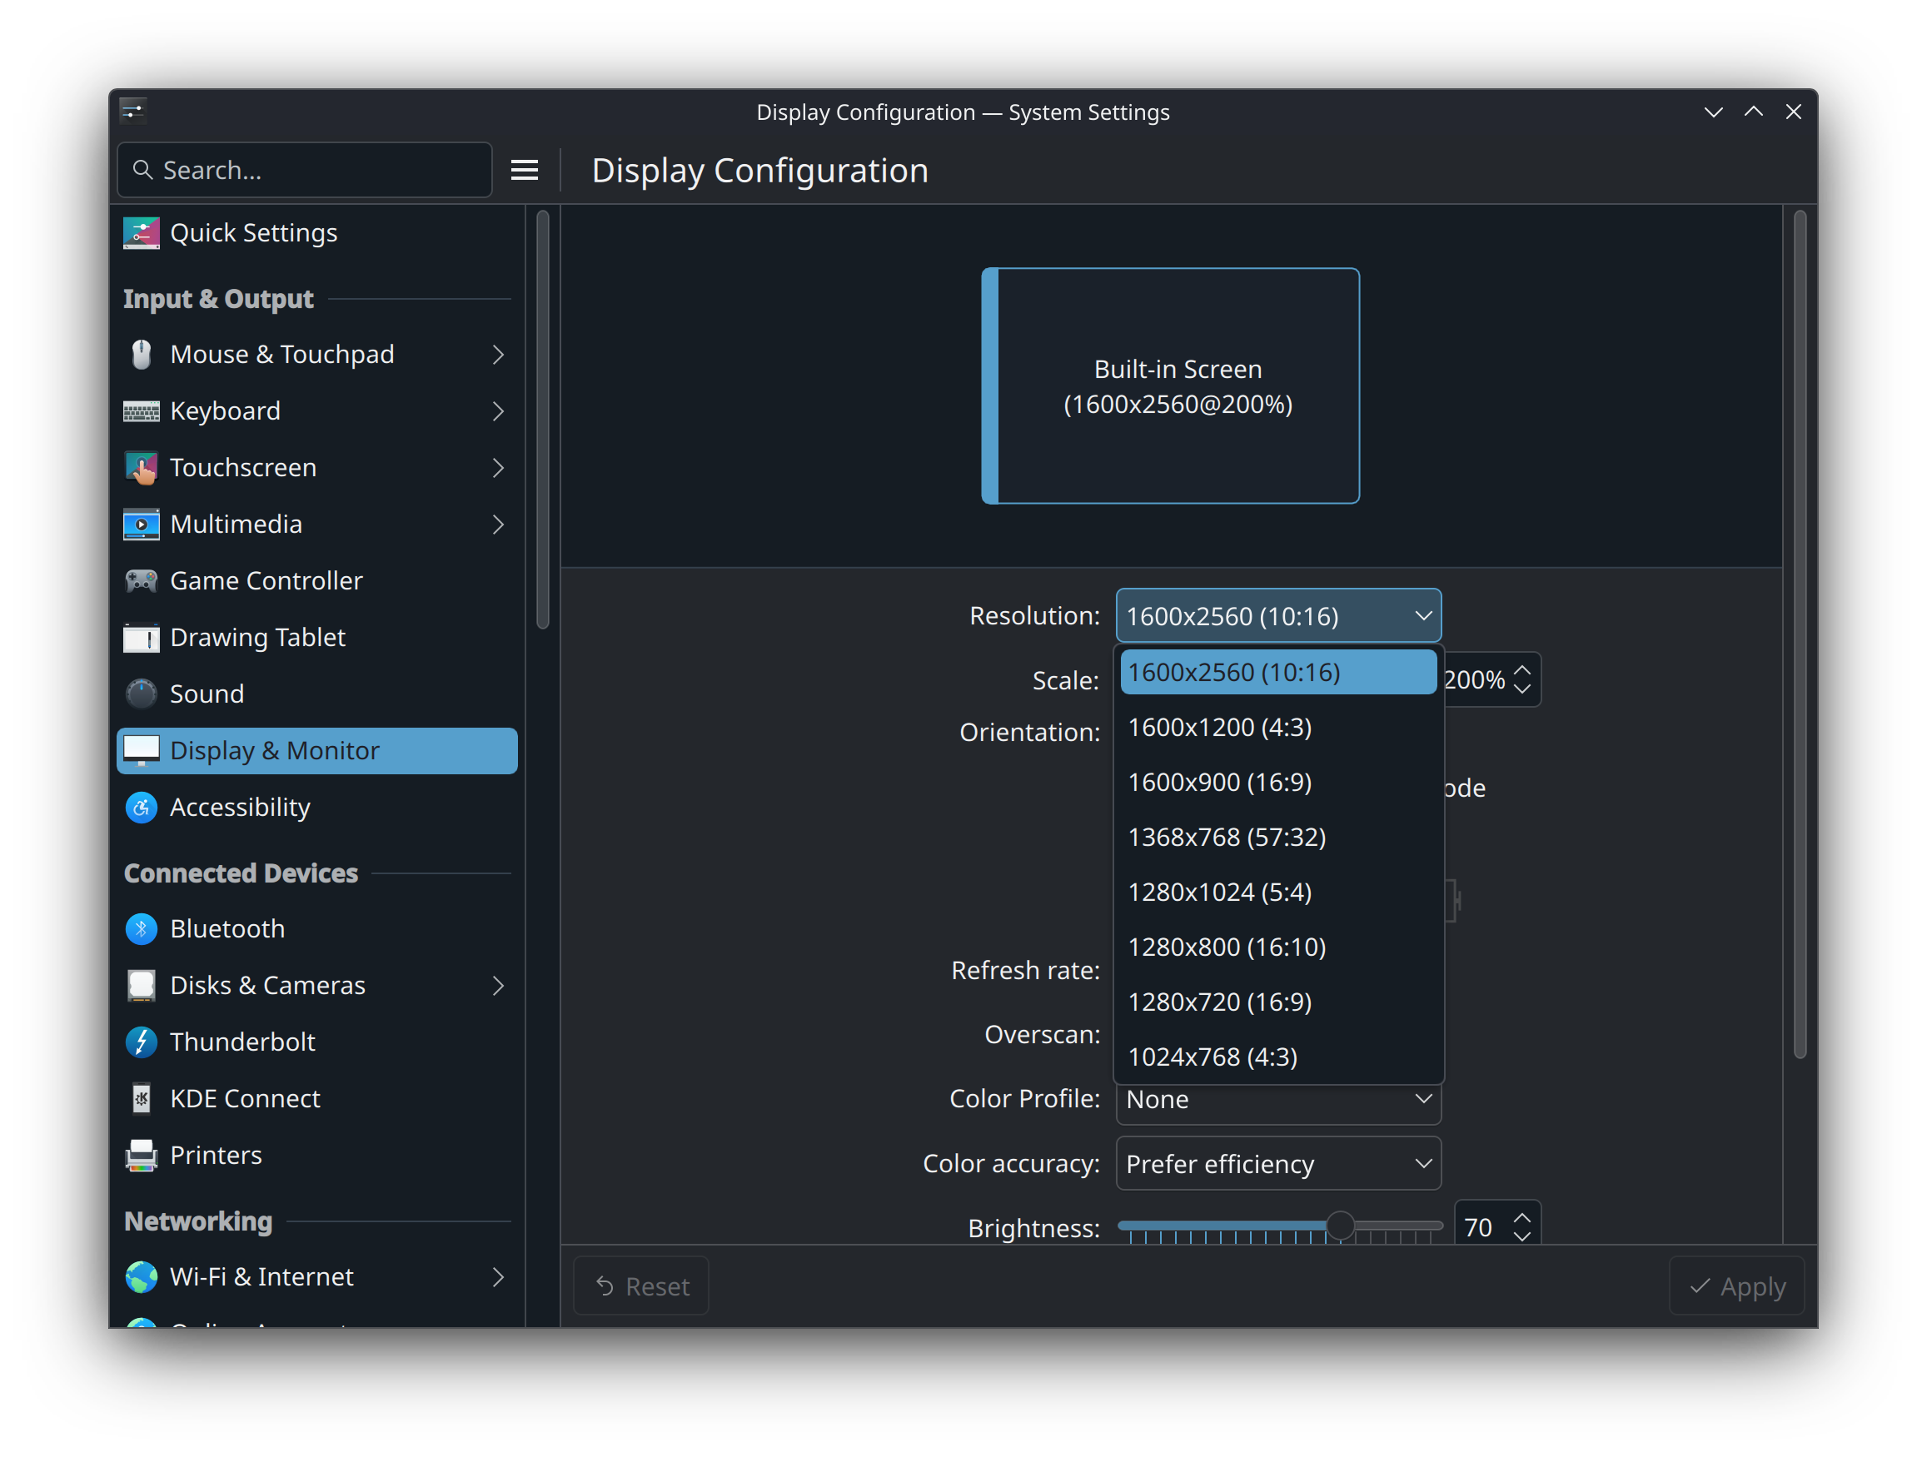The height and width of the screenshot is (1457, 1927).
Task: Open the Color accuracy dropdown
Action: tap(1277, 1163)
